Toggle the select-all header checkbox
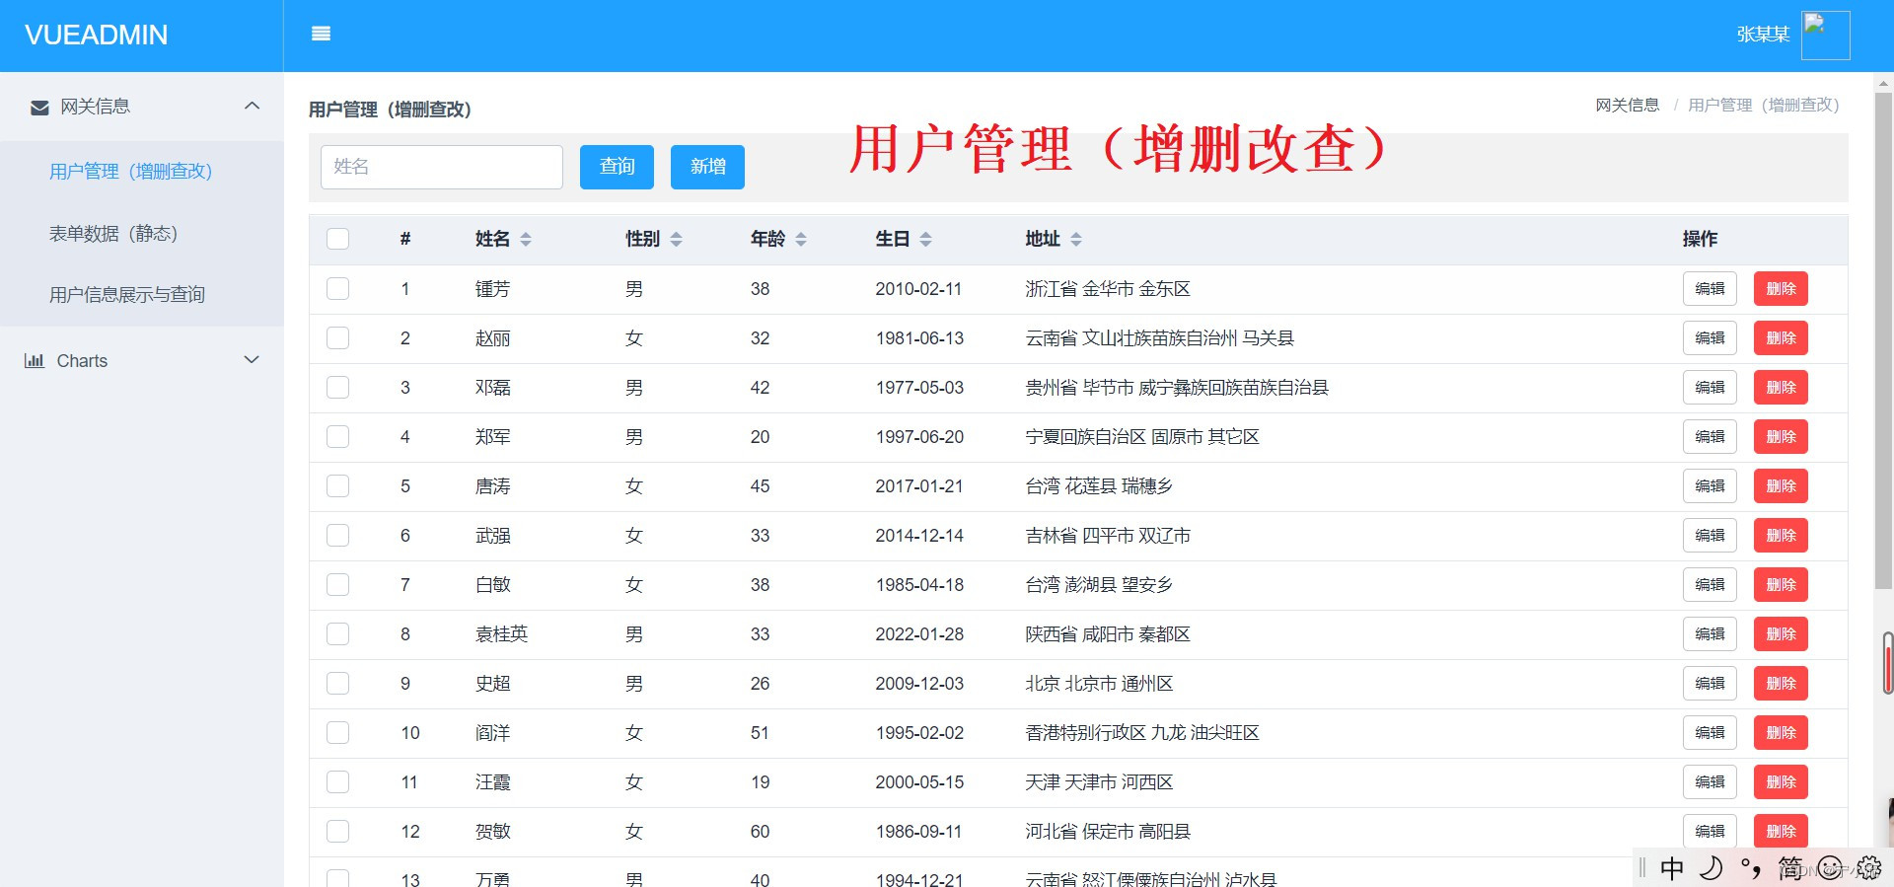This screenshot has height=887, width=1894. 338,239
